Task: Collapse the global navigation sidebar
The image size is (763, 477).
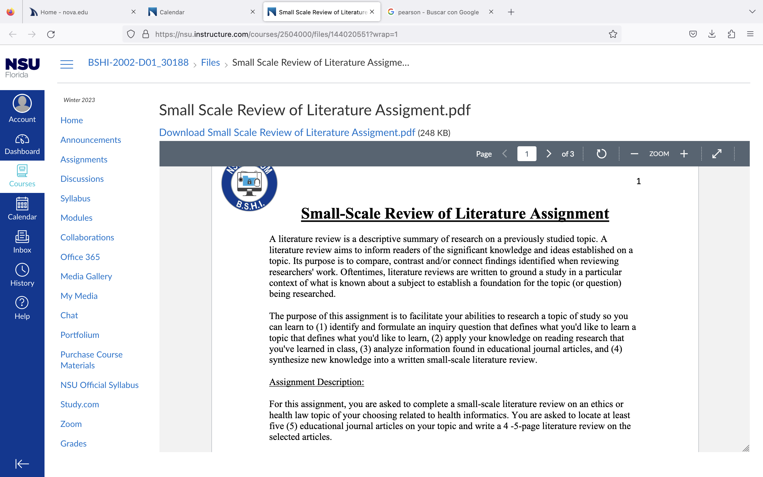Action: click(x=22, y=464)
